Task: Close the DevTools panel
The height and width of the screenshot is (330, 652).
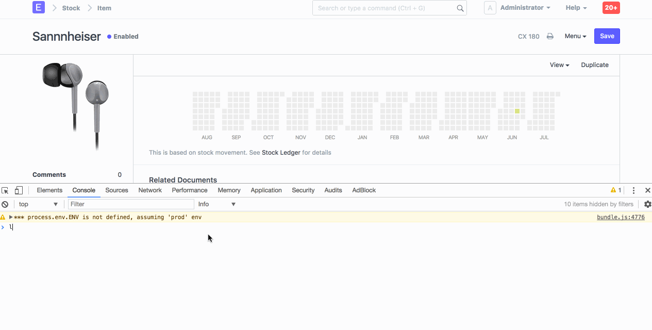Action: click(648, 190)
